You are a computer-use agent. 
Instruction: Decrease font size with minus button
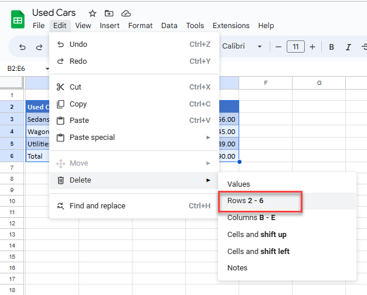(278, 47)
